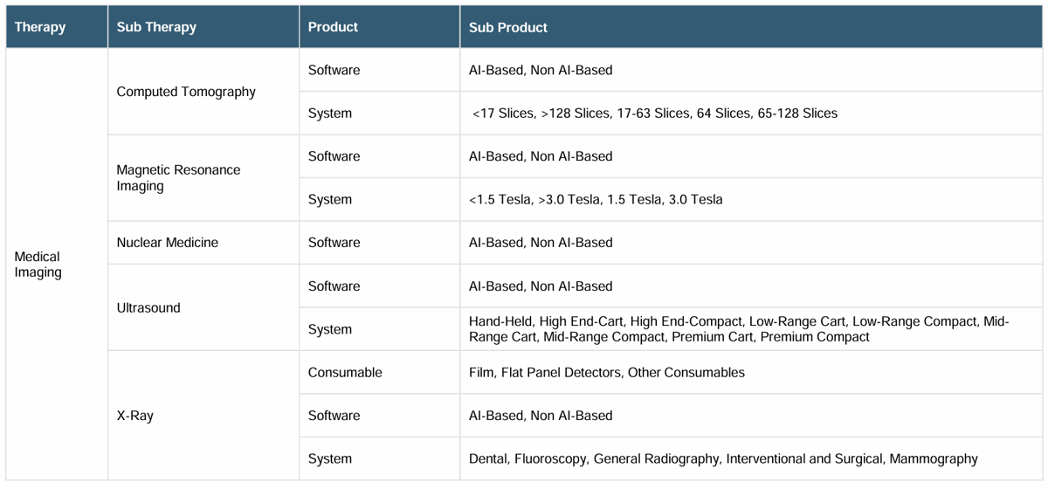
Task: Click Hand-Held, High End-Cart ultrasound systems cell
Action: (x=752, y=329)
